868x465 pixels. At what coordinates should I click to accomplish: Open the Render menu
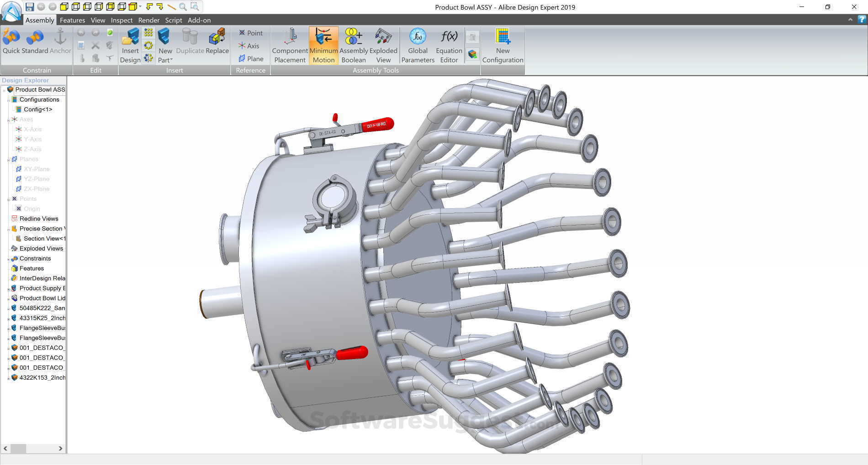pyautogui.click(x=148, y=20)
